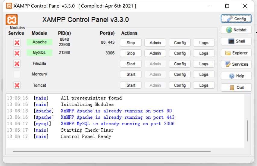The width and height of the screenshot is (257, 166).
Task: Open Apache Config menu
Action: pyautogui.click(x=180, y=42)
